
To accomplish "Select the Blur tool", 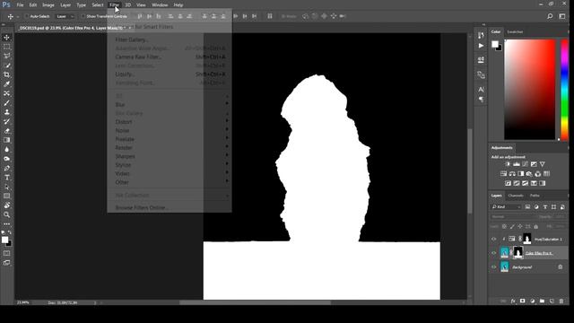I will coord(6,150).
